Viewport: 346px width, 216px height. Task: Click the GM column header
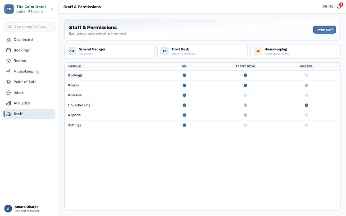tap(184, 66)
